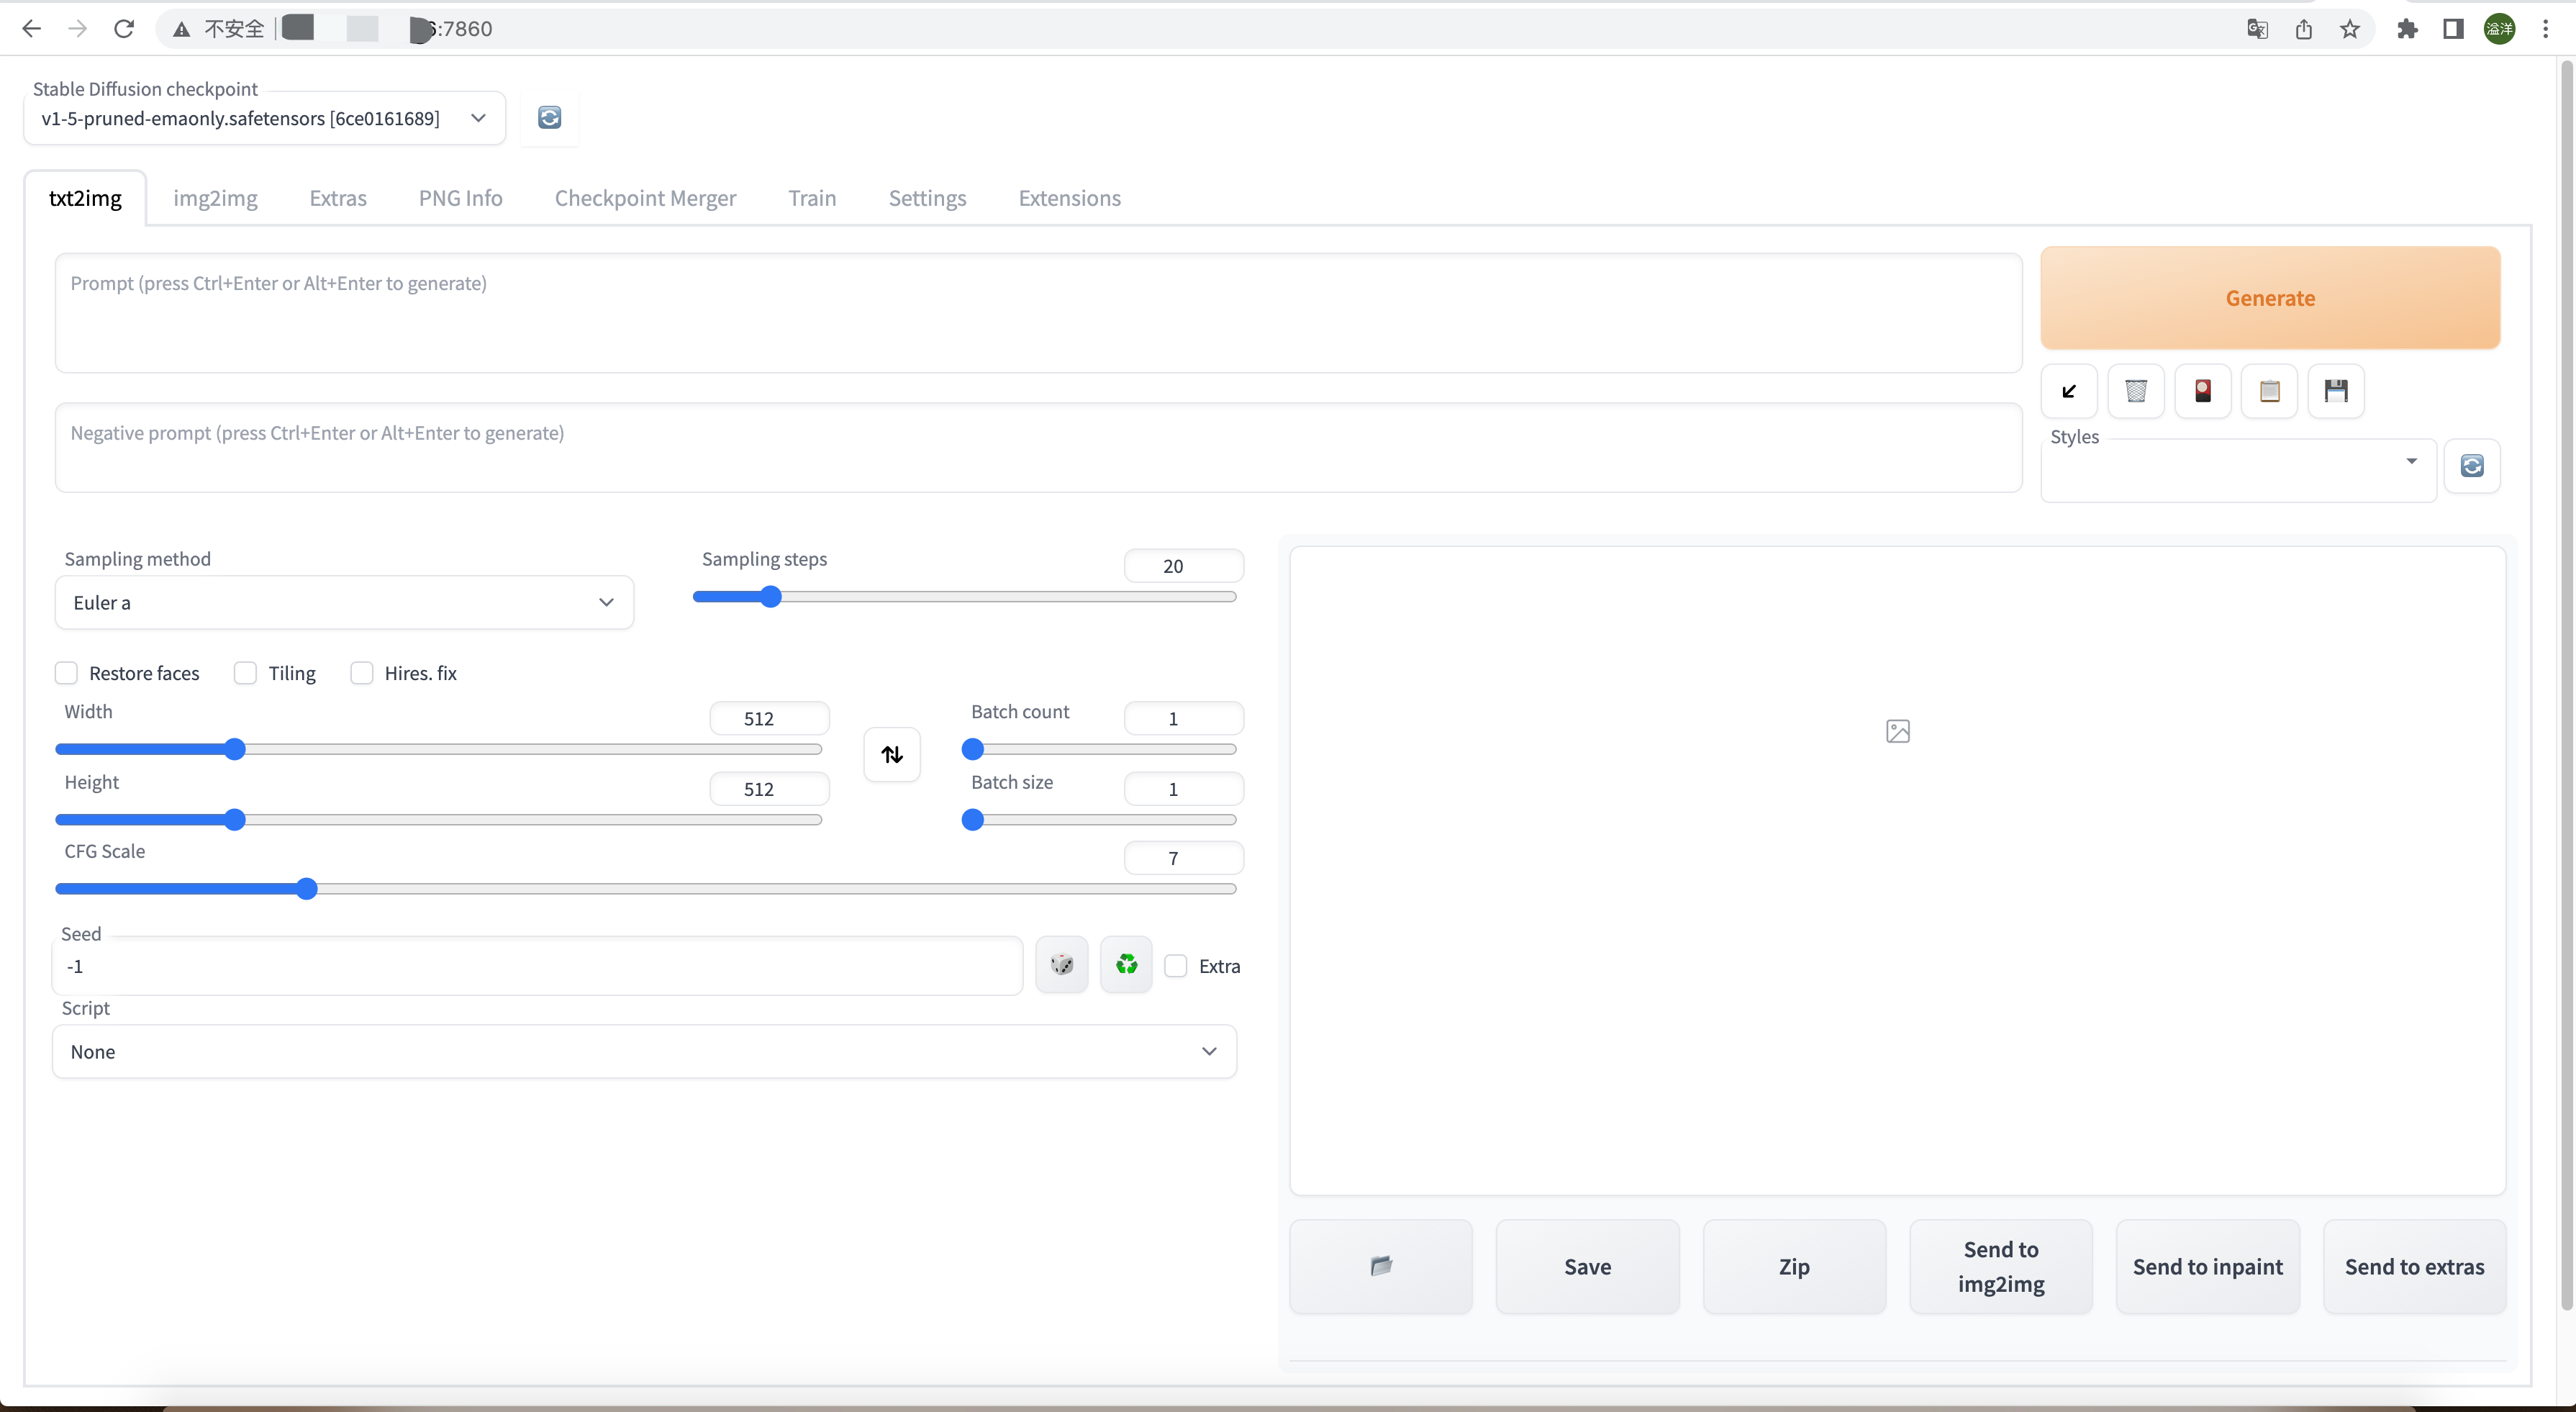The height and width of the screenshot is (1412, 2576).
Task: Swap width and height values
Action: click(892, 754)
